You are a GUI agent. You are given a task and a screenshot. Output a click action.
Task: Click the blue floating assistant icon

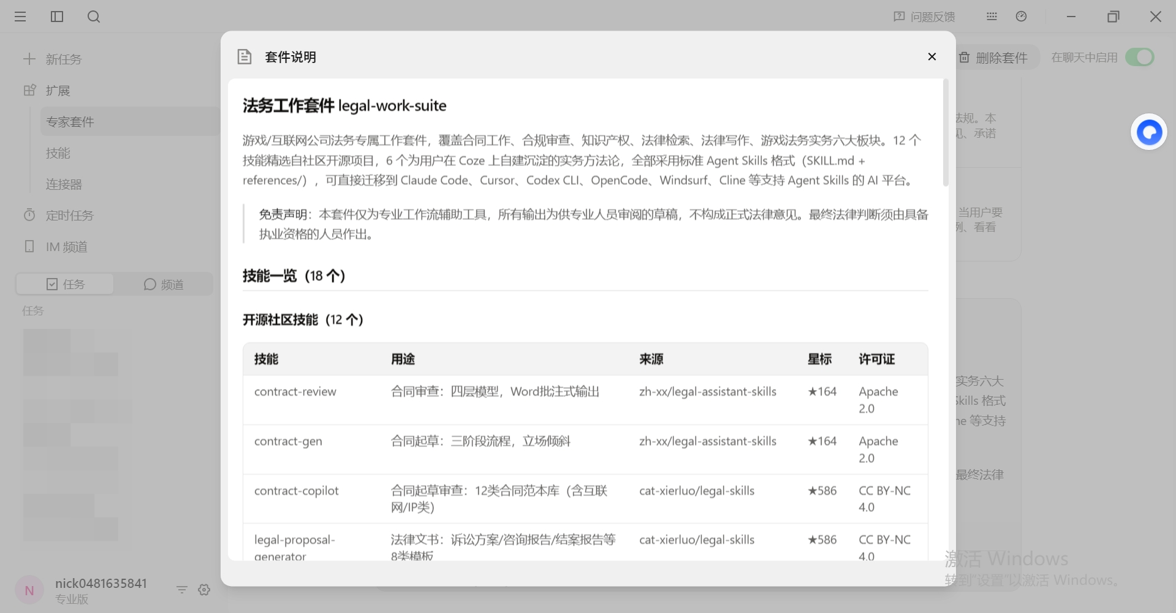click(1149, 132)
